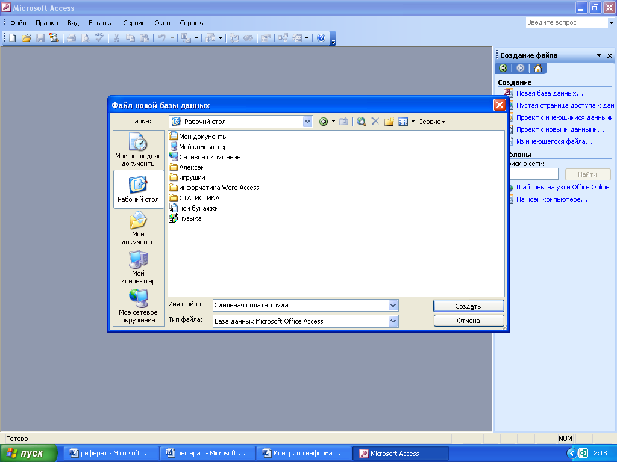Expand the Папка location dropdown
Image resolution: width=617 pixels, height=462 pixels.
308,122
